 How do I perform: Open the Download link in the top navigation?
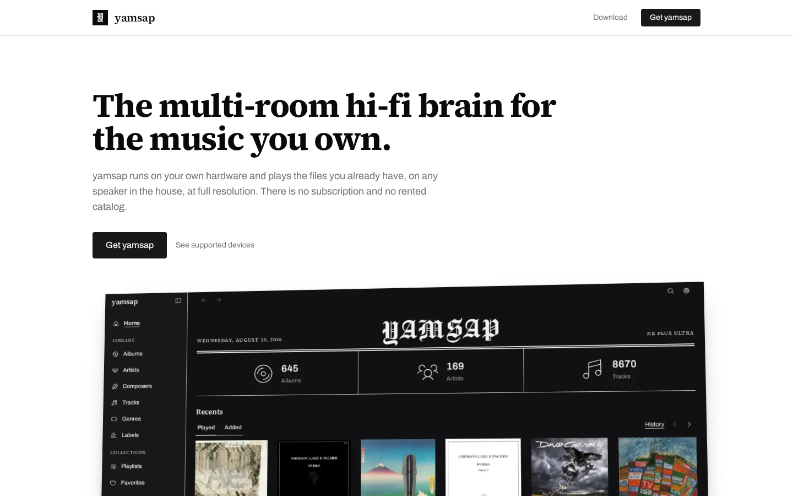point(610,18)
